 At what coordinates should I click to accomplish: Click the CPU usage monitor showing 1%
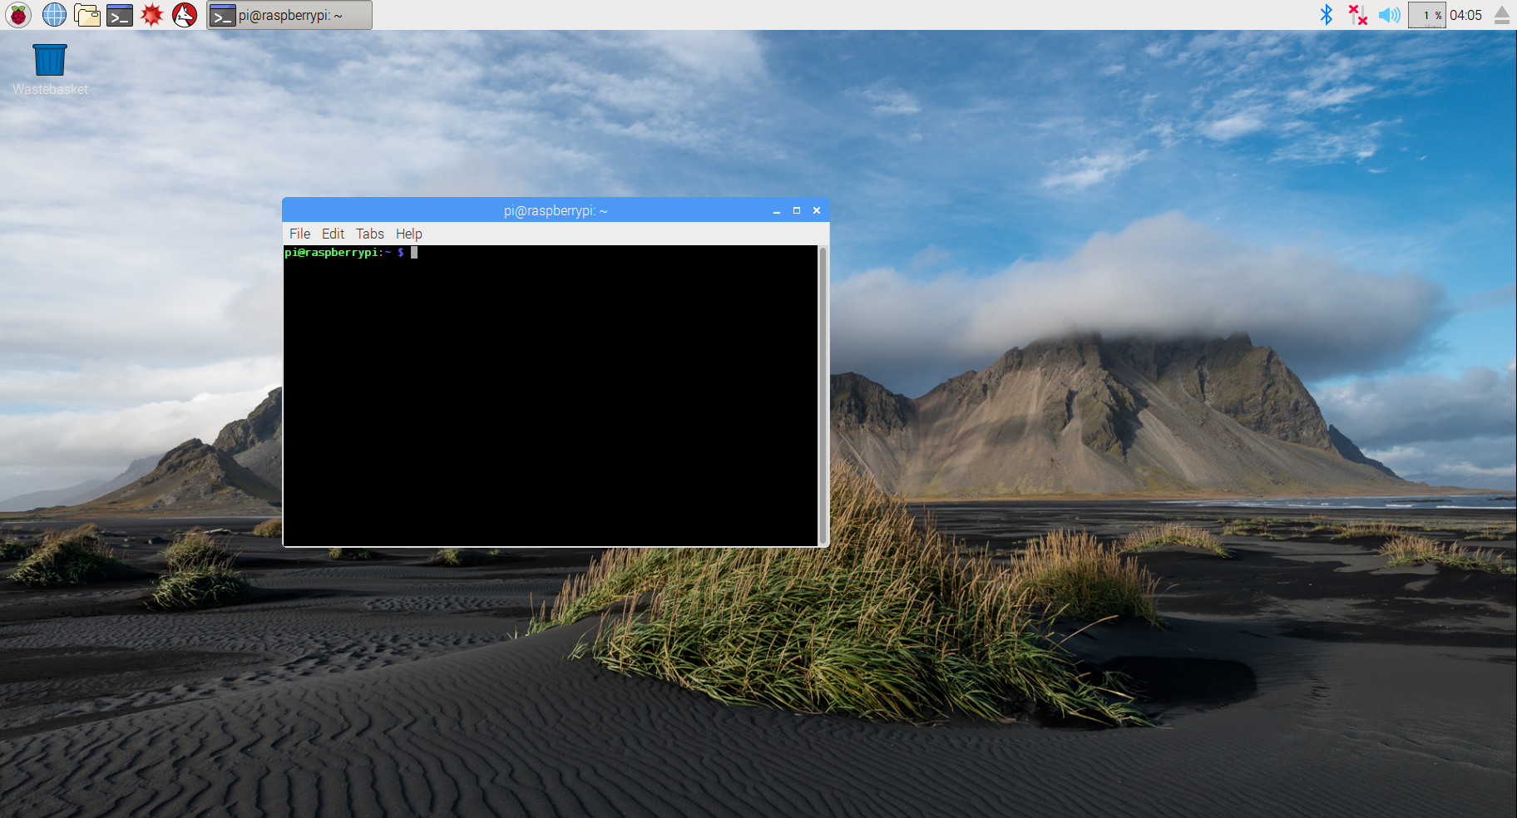point(1426,14)
